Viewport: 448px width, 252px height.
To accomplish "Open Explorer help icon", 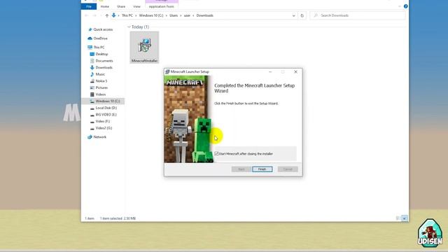I will [406, 6].
